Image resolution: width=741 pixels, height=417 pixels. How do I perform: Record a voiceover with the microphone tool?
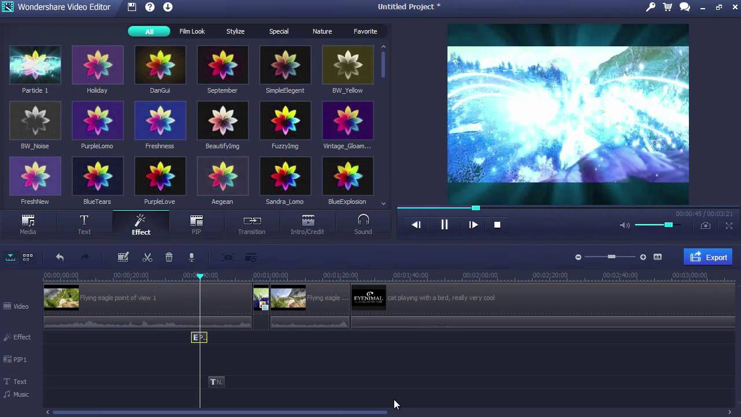coord(191,257)
